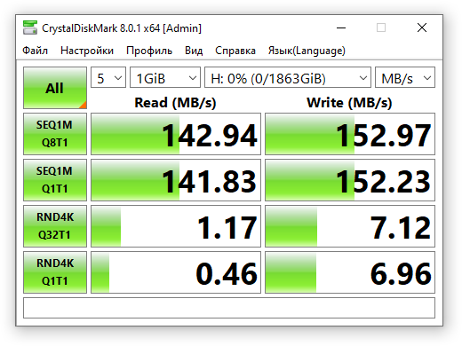Image resolution: width=462 pixels, height=346 pixels.
Task: Click the 6.96 random write result
Action: tap(350, 272)
